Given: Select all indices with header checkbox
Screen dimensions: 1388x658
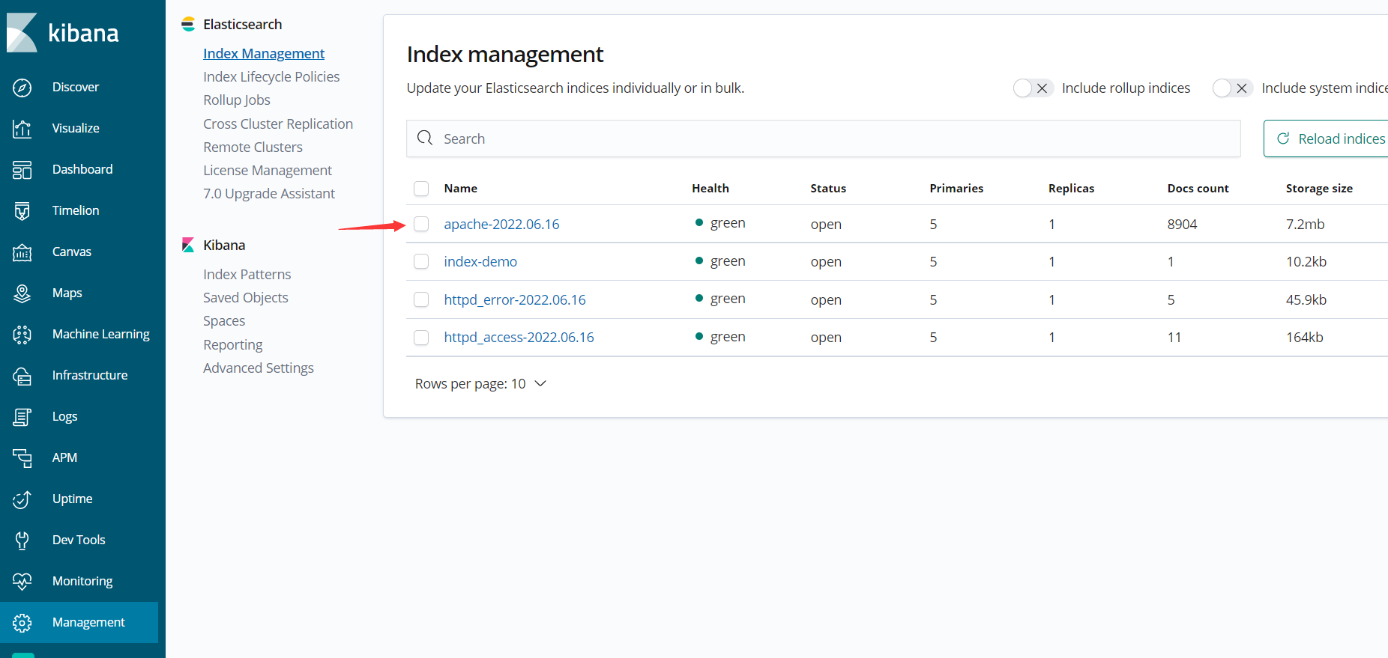Looking at the screenshot, I should coord(421,189).
